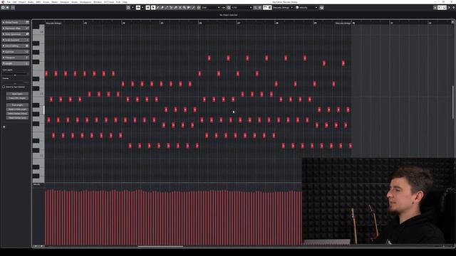Click the highlighted toolbar icon left of arrow tool
456x256 pixels.
147,8
